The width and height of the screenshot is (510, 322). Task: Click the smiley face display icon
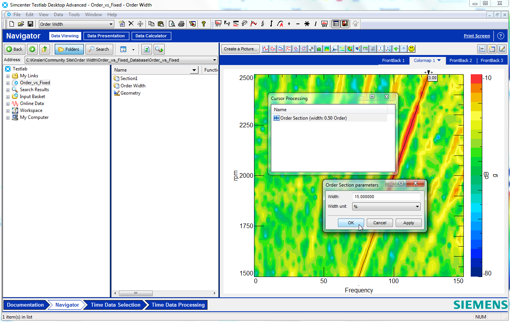(x=411, y=49)
